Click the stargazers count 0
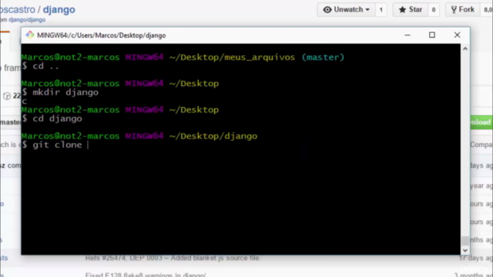 [x=434, y=10]
